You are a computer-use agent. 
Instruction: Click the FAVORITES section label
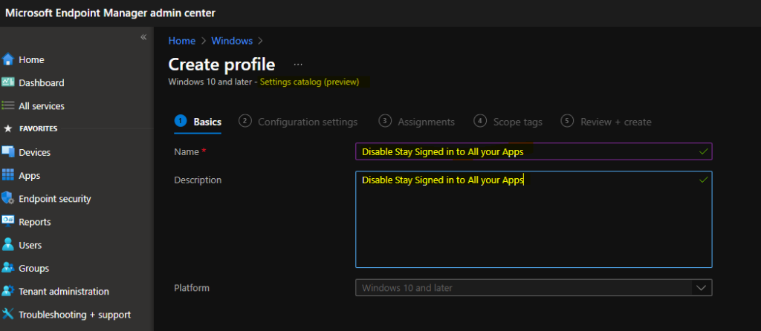click(39, 129)
